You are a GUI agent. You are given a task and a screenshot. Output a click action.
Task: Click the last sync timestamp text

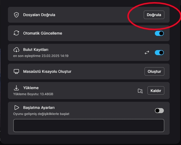click(41, 56)
